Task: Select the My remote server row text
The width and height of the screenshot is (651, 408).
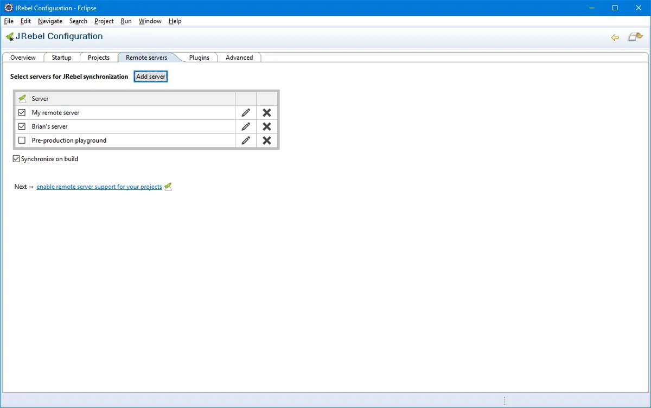Action: coord(55,113)
